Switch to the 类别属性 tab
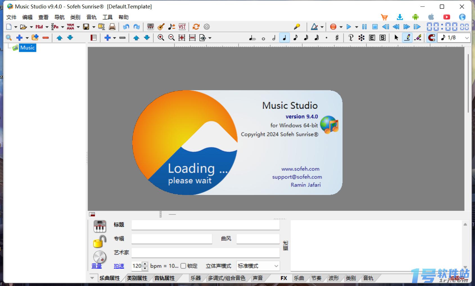475x286 pixels. pyautogui.click(x=137, y=278)
